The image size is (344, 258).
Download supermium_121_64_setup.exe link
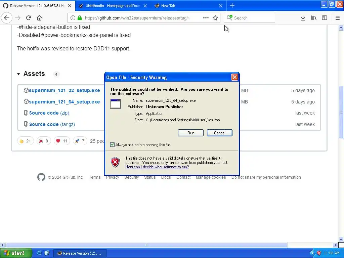tap(64, 102)
